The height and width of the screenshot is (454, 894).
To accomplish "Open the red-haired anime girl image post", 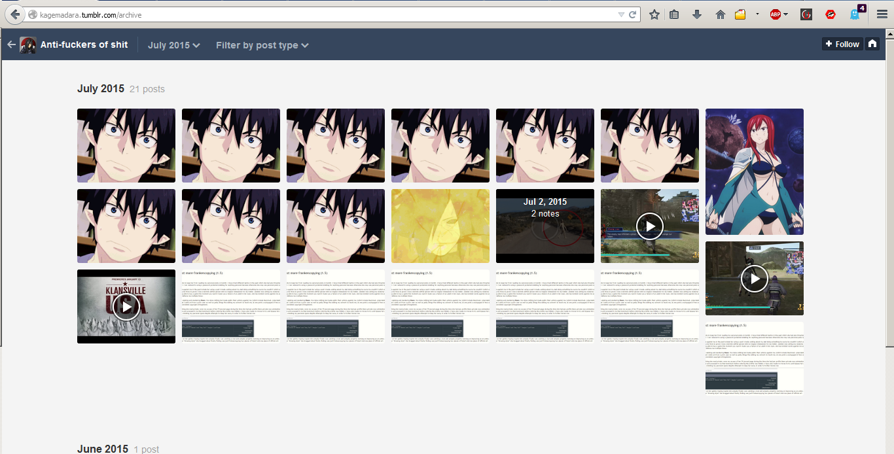I will pos(754,171).
